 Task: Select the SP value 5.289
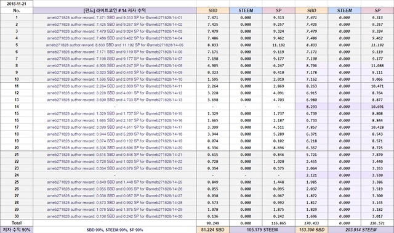tap(279, 134)
